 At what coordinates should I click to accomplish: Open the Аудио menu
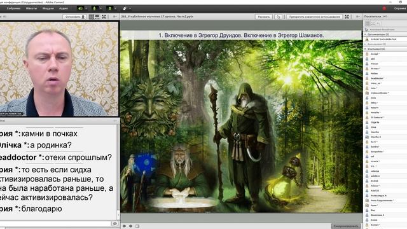click(x=64, y=8)
